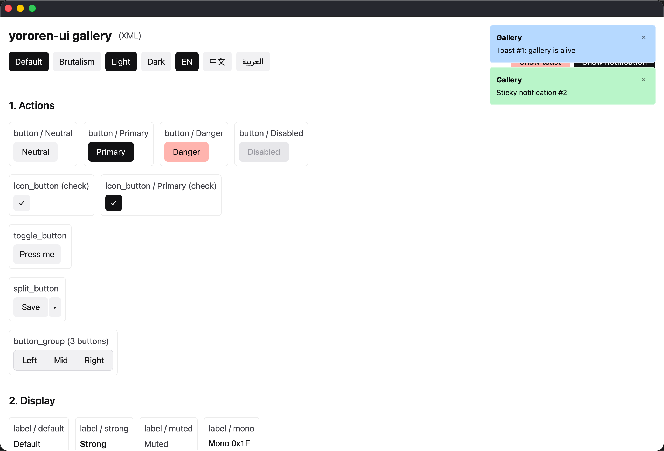
Task: Click the greyed-out Disabled button
Action: point(264,152)
